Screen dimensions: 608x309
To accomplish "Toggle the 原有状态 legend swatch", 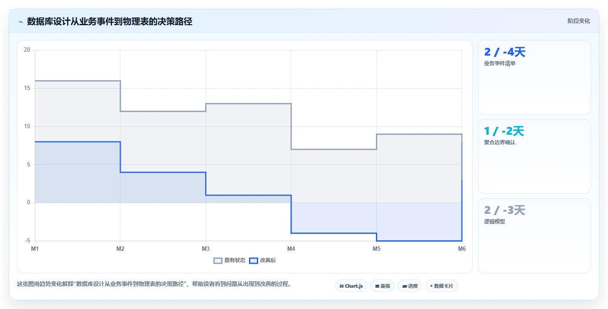I will point(218,260).
